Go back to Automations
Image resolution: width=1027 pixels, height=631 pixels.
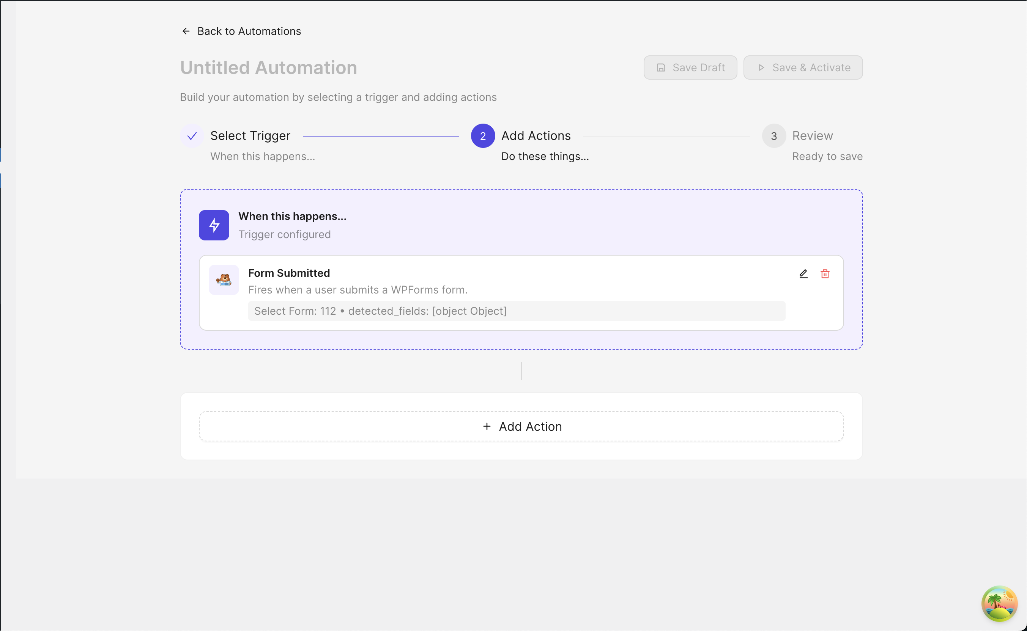point(241,31)
